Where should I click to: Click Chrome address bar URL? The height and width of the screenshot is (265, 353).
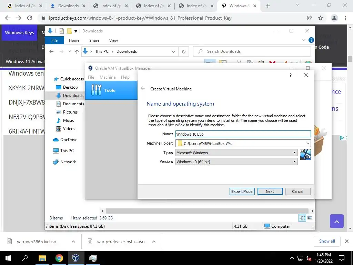[140, 18]
